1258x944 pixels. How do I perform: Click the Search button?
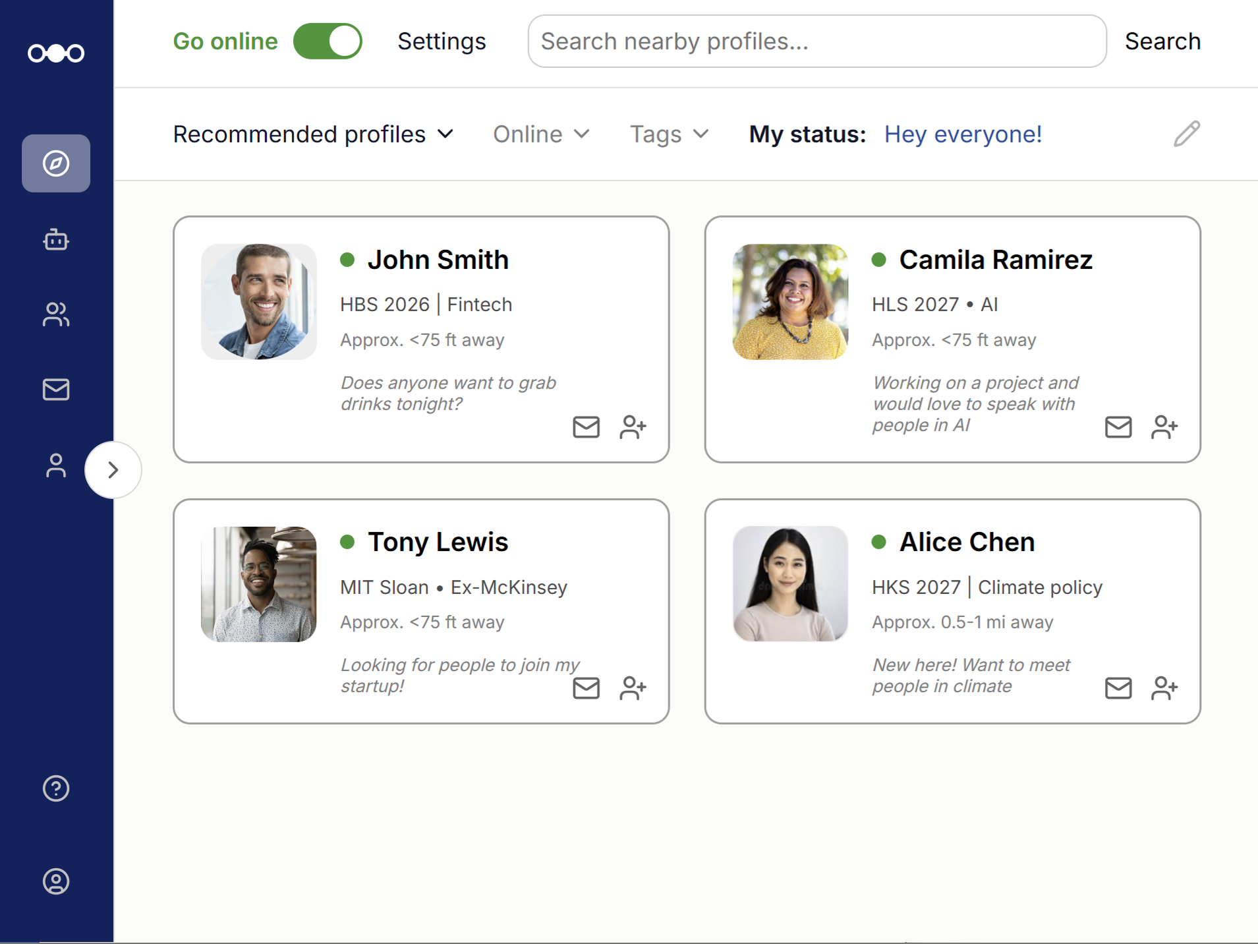point(1162,42)
